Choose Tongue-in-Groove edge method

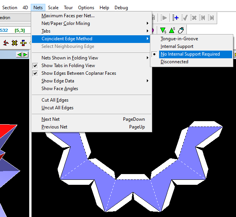click(x=191, y=39)
